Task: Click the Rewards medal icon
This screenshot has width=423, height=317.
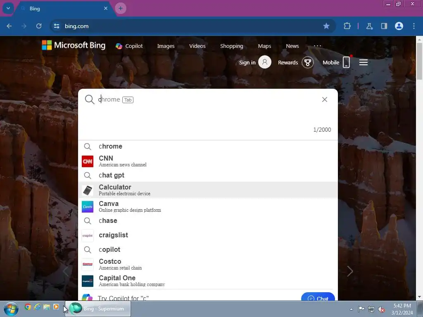Action: click(307, 63)
